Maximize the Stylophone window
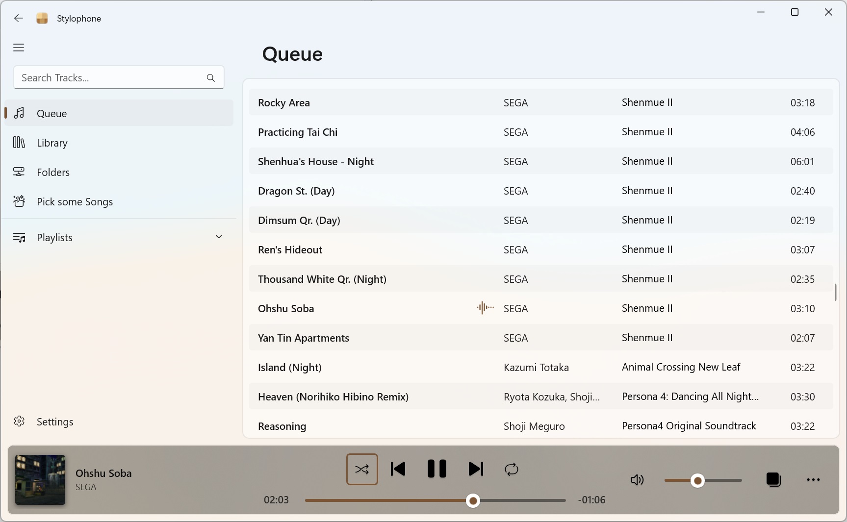This screenshot has height=522, width=847. [x=795, y=12]
